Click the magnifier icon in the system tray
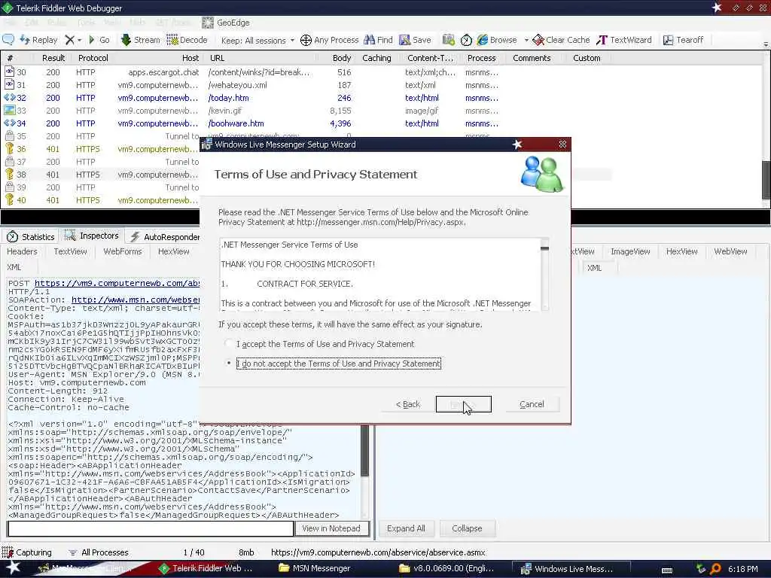771x578 pixels. click(x=716, y=569)
